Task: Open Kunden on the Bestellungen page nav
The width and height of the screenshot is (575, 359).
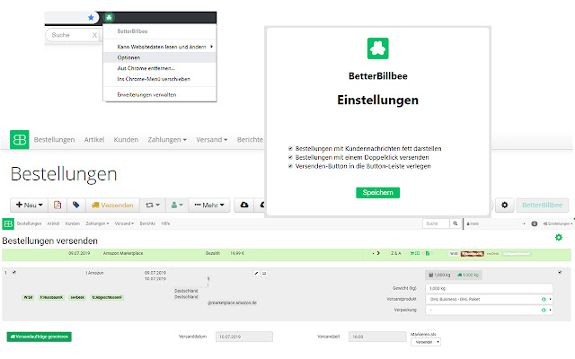Action: coord(126,140)
